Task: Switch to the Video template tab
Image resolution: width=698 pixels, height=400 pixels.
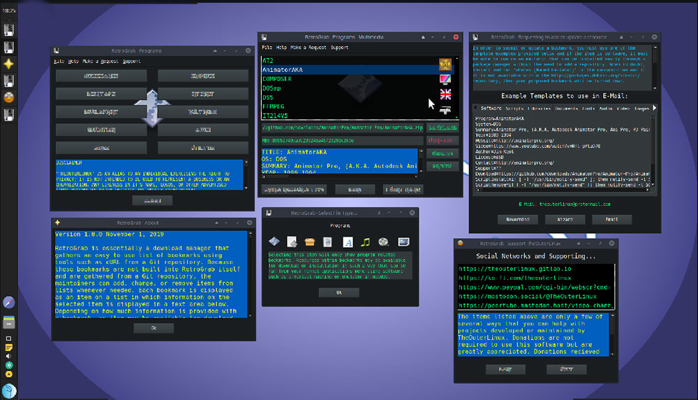Action: coord(623,108)
